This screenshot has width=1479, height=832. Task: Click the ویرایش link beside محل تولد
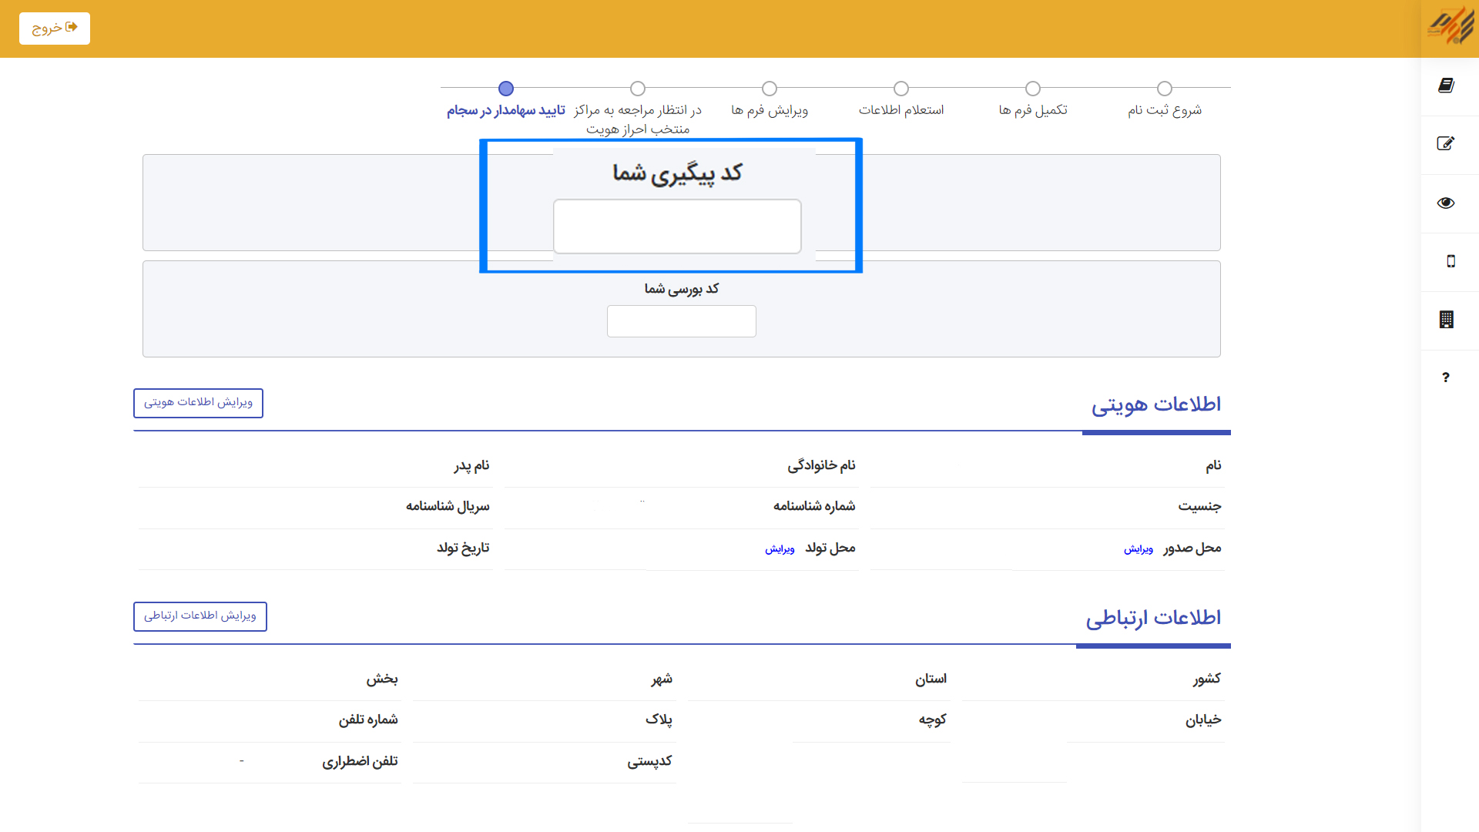780,549
